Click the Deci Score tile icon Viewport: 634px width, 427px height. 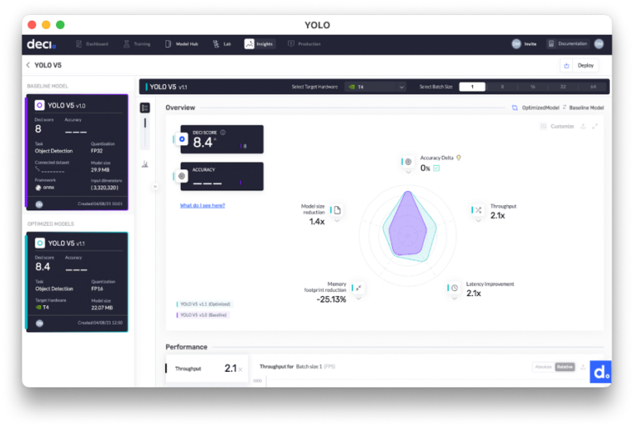click(x=182, y=139)
